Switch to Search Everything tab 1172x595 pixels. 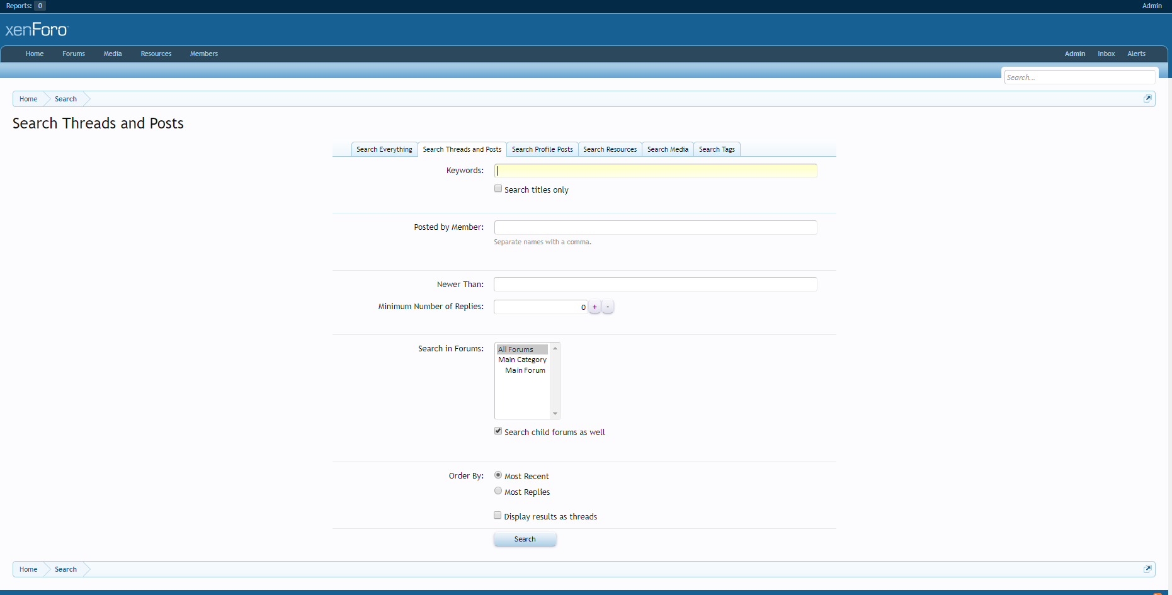[x=384, y=149]
